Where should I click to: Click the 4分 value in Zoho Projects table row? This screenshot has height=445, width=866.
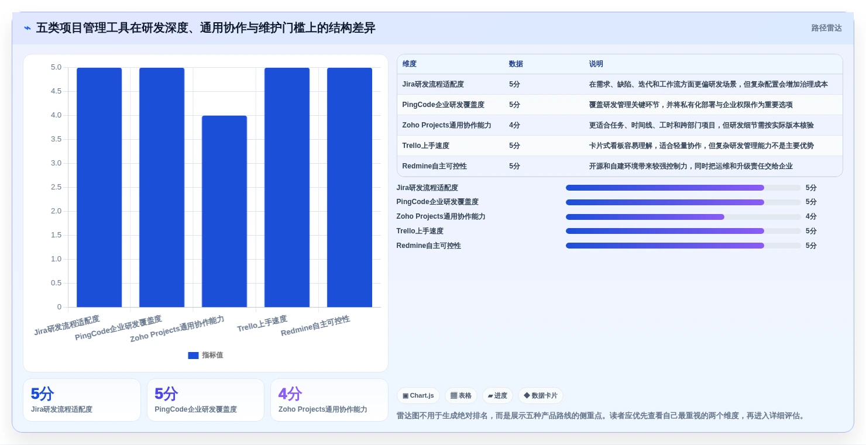pyautogui.click(x=514, y=125)
